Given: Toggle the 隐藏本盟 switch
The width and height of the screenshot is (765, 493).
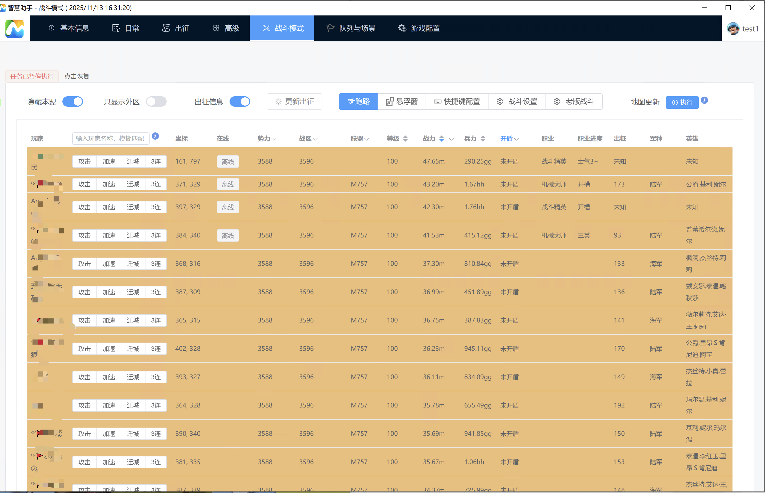Looking at the screenshot, I should pyautogui.click(x=73, y=101).
